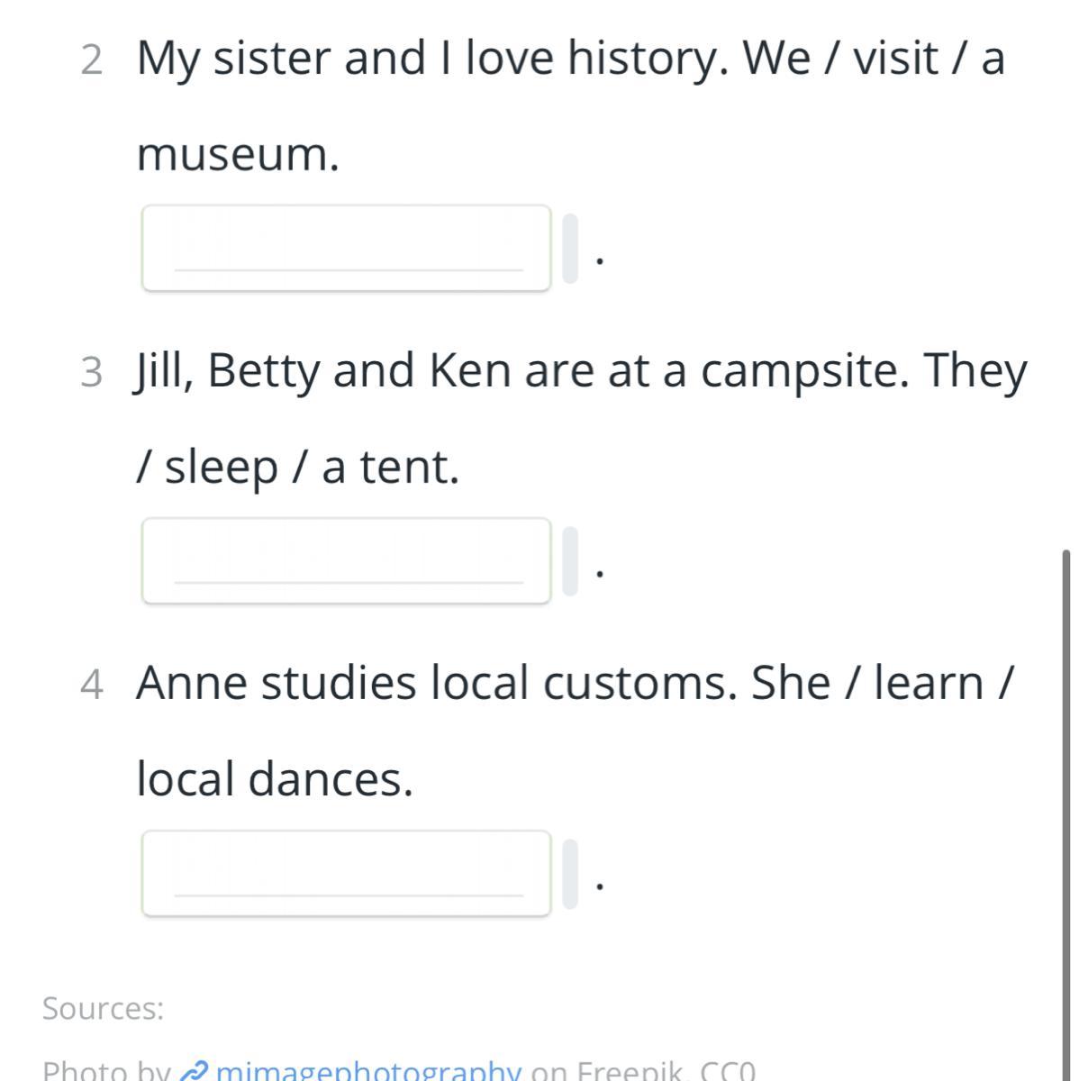Click gray bar beside the tent answer box
Image resolution: width=1079 pixels, height=1081 pixels.
[570, 561]
